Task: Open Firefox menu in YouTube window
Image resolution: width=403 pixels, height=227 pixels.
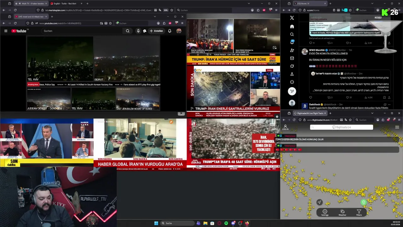Action: pyautogui.click(x=182, y=23)
